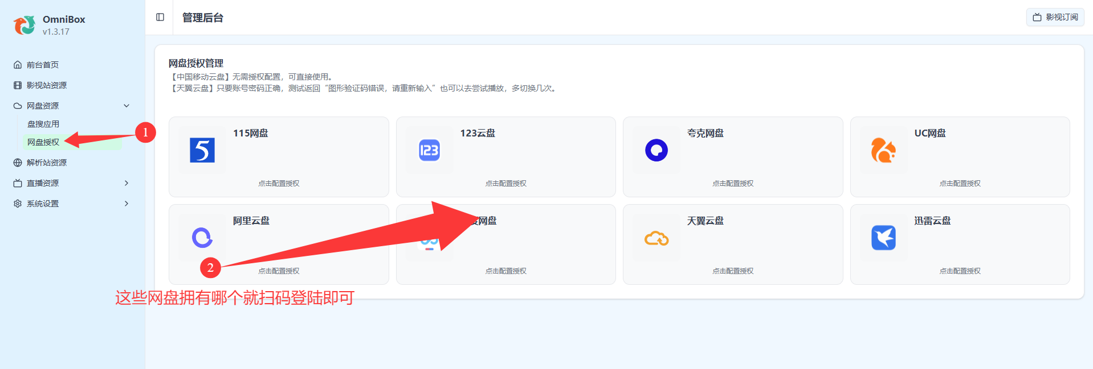Click 点击配置授权 under 夸克网盘
Screen dimensions: 1093x369
[x=733, y=184]
